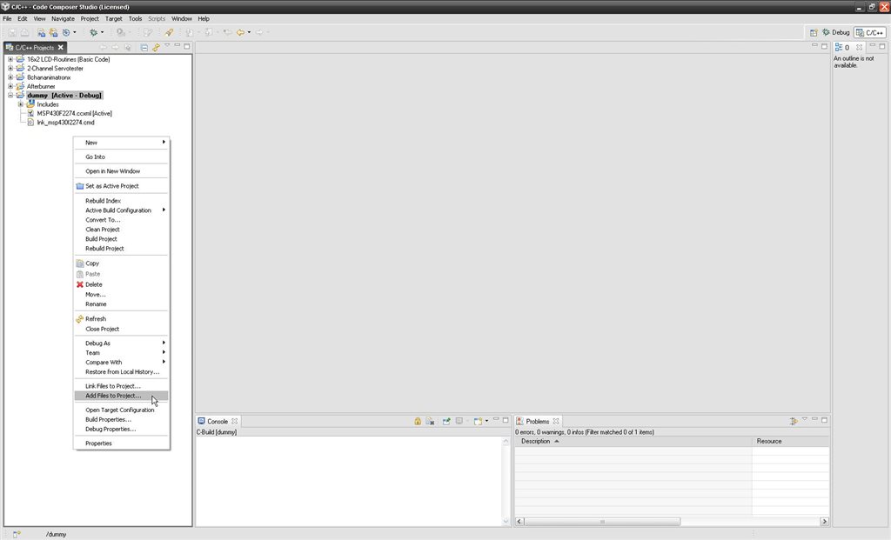Choose Open Target Configuration from context menu
The width and height of the screenshot is (891, 540).
122,410
